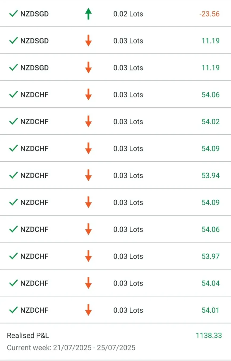The height and width of the screenshot is (361, 231).
Task: Click the down arrow on the 54.02 trade
Action: [x=88, y=122]
